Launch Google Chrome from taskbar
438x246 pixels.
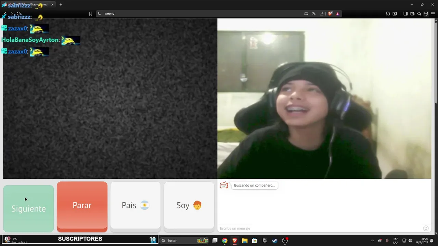(224, 241)
